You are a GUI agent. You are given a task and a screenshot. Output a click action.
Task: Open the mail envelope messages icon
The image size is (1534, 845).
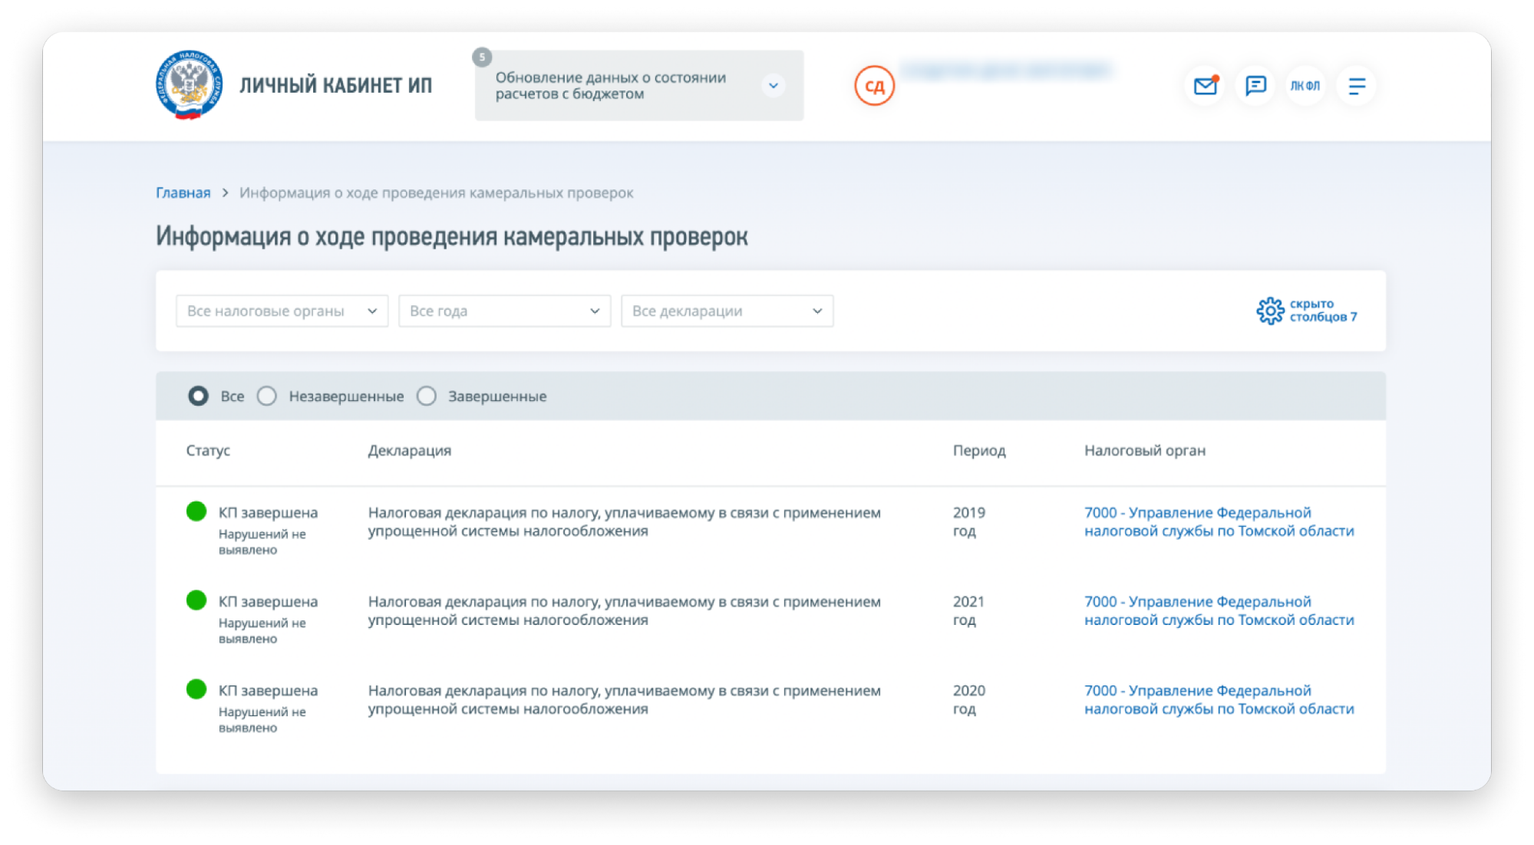(1206, 85)
